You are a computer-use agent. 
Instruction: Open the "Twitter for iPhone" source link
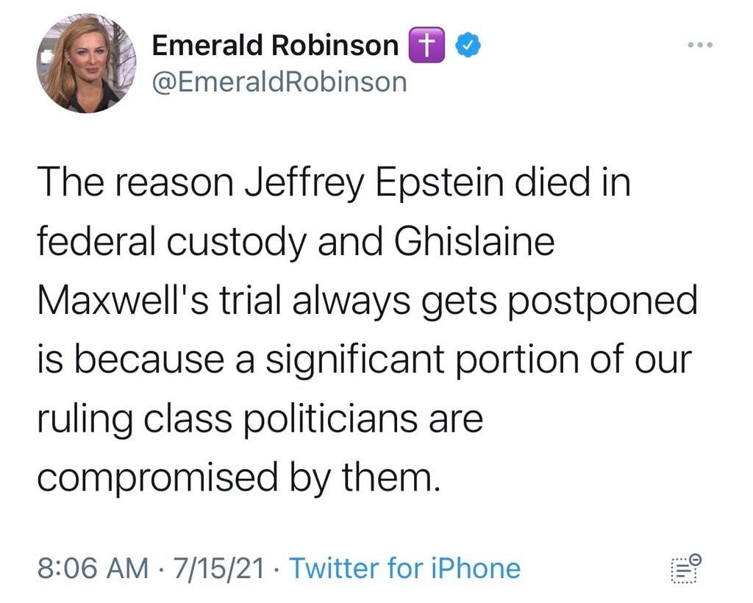click(x=404, y=568)
